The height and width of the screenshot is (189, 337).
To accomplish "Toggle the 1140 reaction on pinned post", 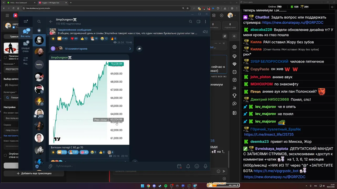I will (x=62, y=39).
